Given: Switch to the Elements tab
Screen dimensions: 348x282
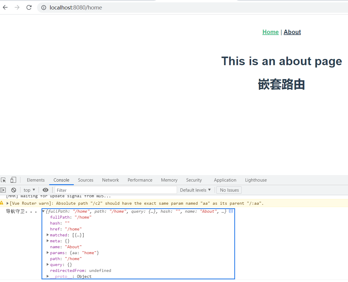Looking at the screenshot, I should click(36, 180).
